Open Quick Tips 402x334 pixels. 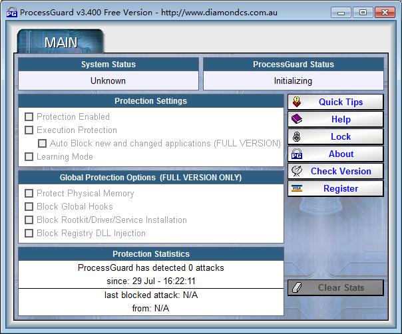335,102
